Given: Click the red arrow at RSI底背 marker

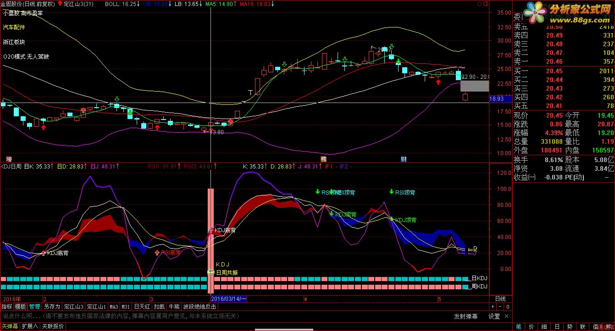Looking at the screenshot, I should tap(157, 252).
